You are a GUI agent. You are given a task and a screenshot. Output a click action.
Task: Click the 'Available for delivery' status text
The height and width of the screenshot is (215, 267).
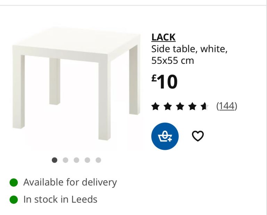70,182
